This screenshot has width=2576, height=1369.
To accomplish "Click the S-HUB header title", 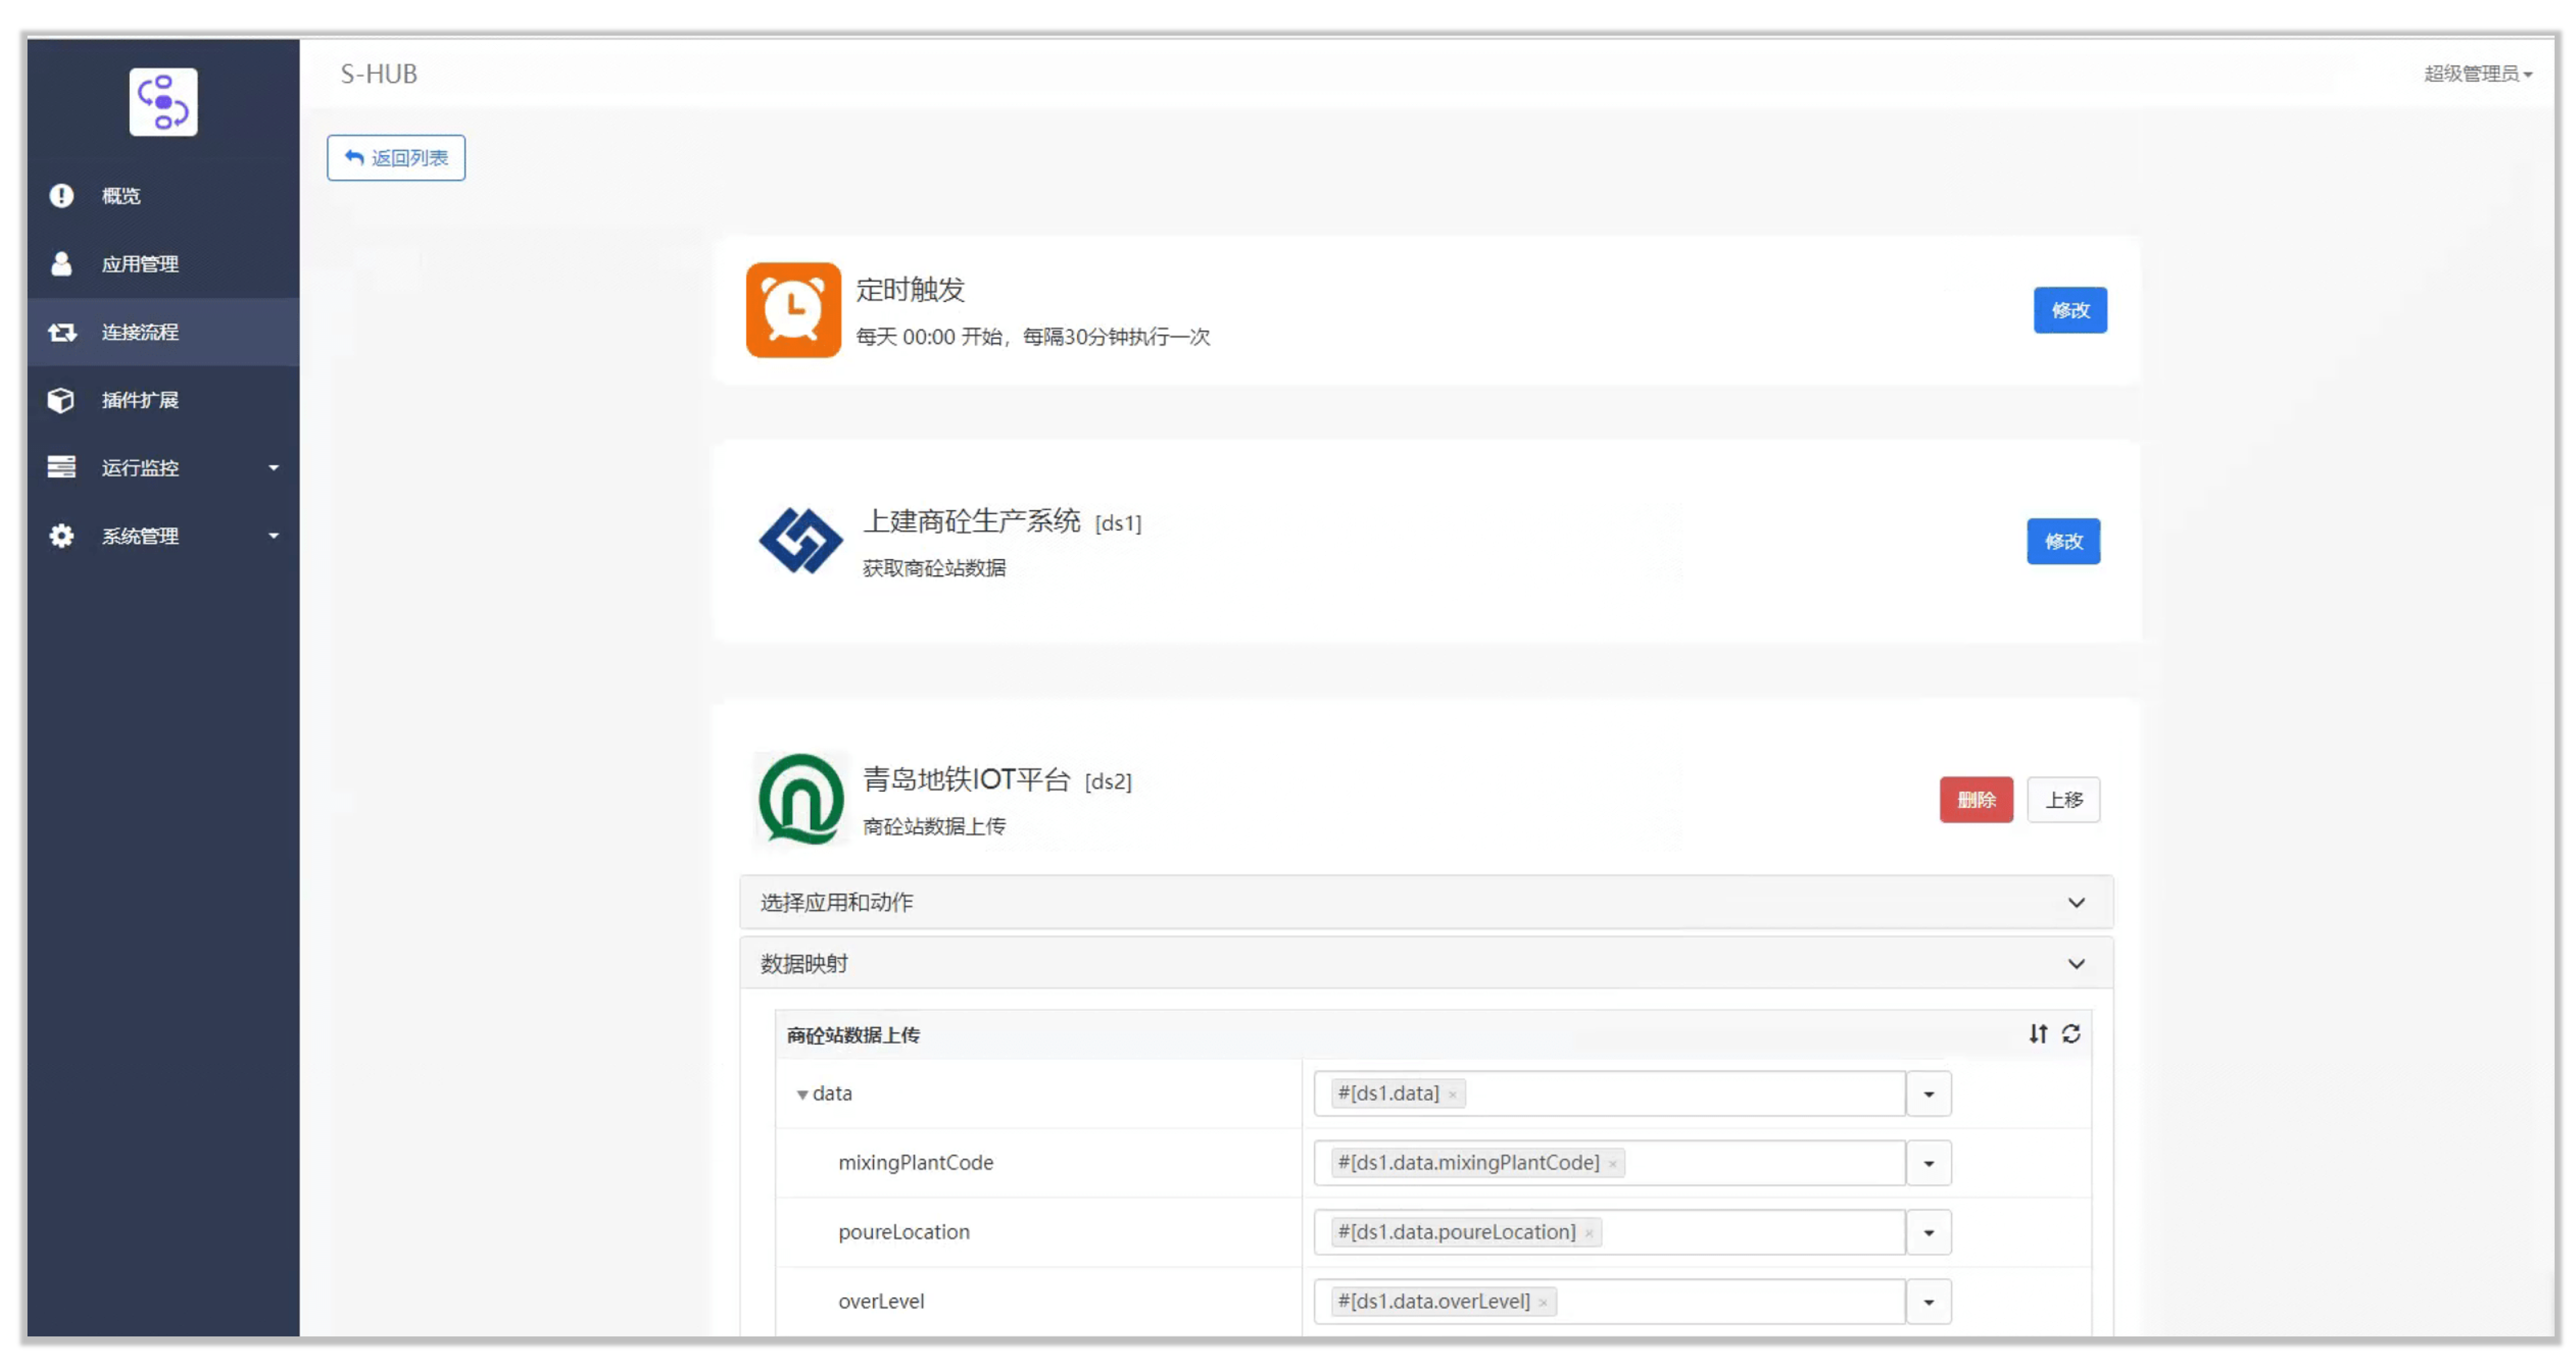I will pos(378,74).
